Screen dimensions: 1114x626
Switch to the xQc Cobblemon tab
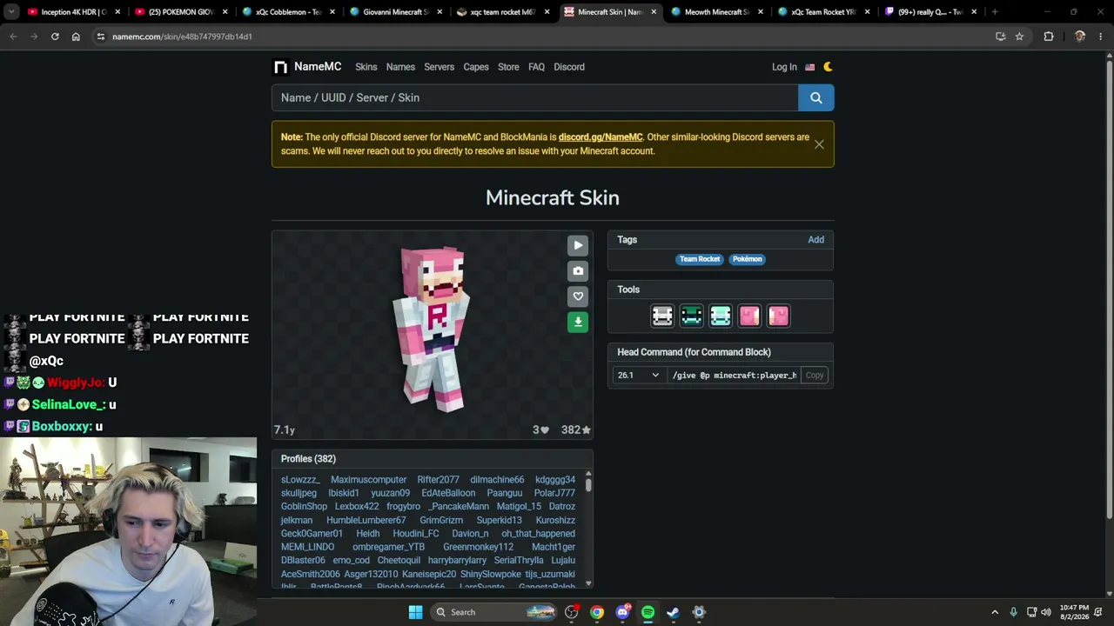pos(288,12)
